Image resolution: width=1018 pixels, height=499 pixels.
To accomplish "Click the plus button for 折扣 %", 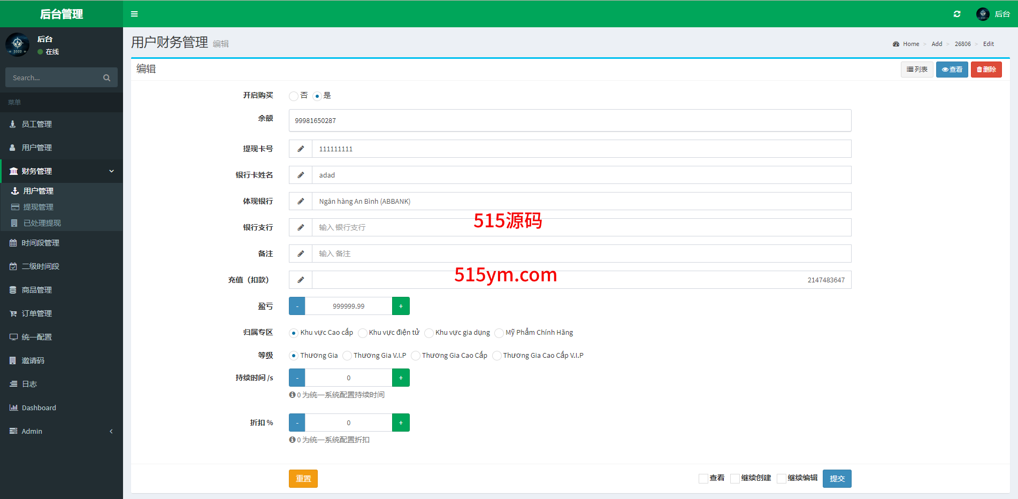I will [401, 423].
